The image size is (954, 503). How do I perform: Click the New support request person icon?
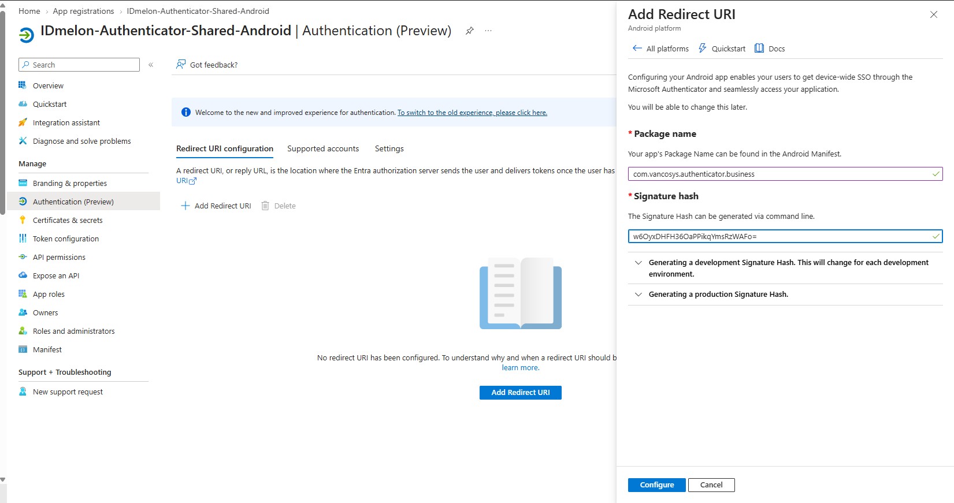click(23, 392)
